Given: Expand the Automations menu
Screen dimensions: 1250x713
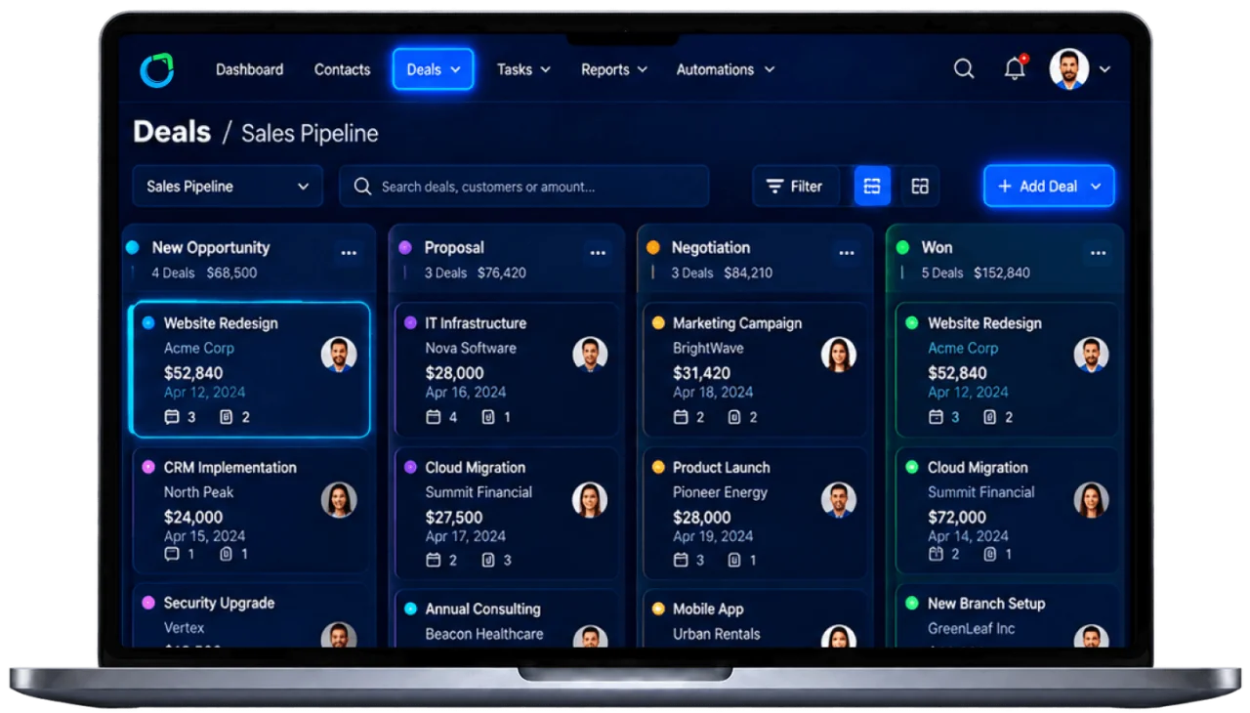Looking at the screenshot, I should click(x=726, y=69).
